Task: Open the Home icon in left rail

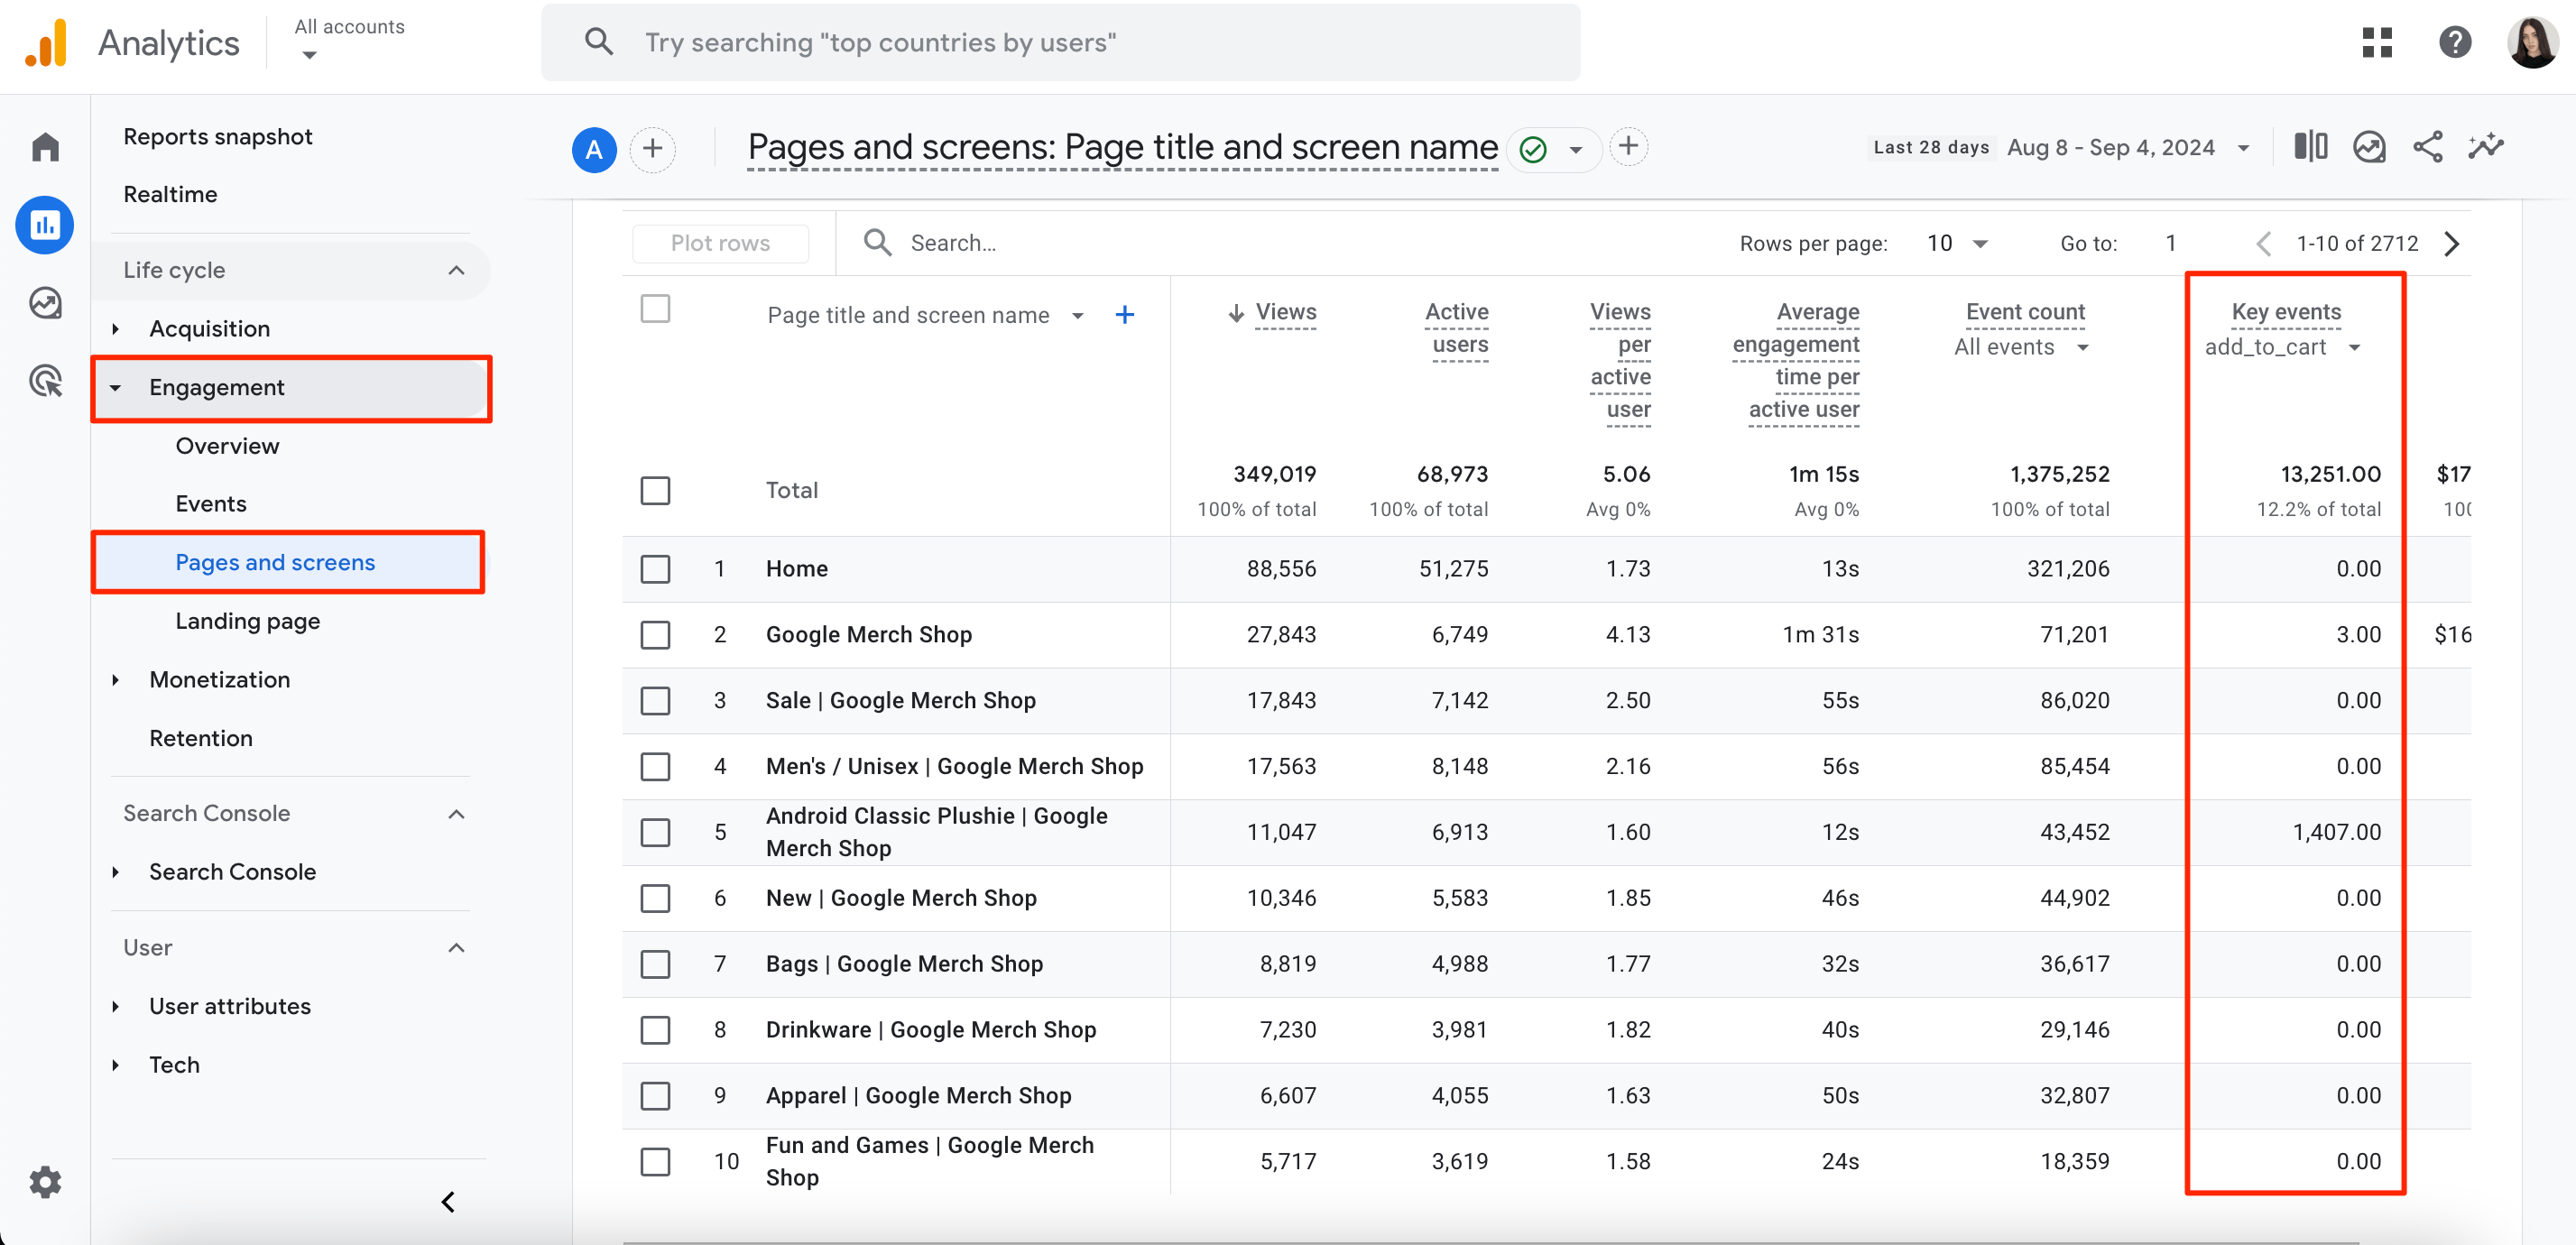Action: 45,147
